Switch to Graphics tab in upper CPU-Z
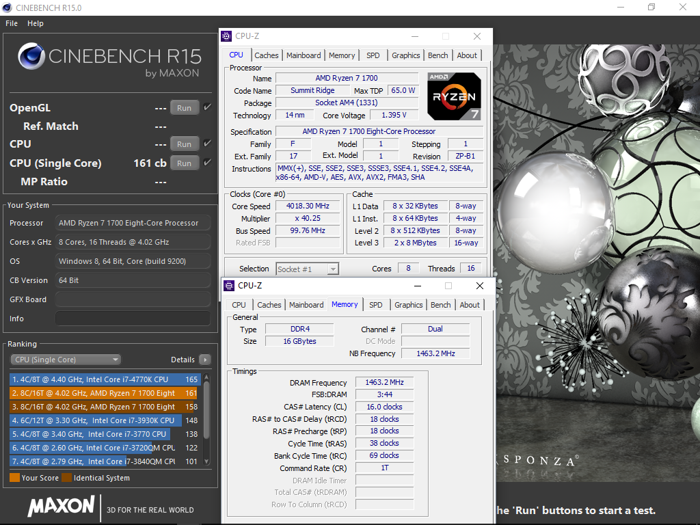The width and height of the screenshot is (700, 525). pos(406,55)
